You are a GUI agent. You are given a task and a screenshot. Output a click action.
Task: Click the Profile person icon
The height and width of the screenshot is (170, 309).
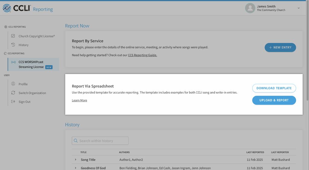[13, 84]
